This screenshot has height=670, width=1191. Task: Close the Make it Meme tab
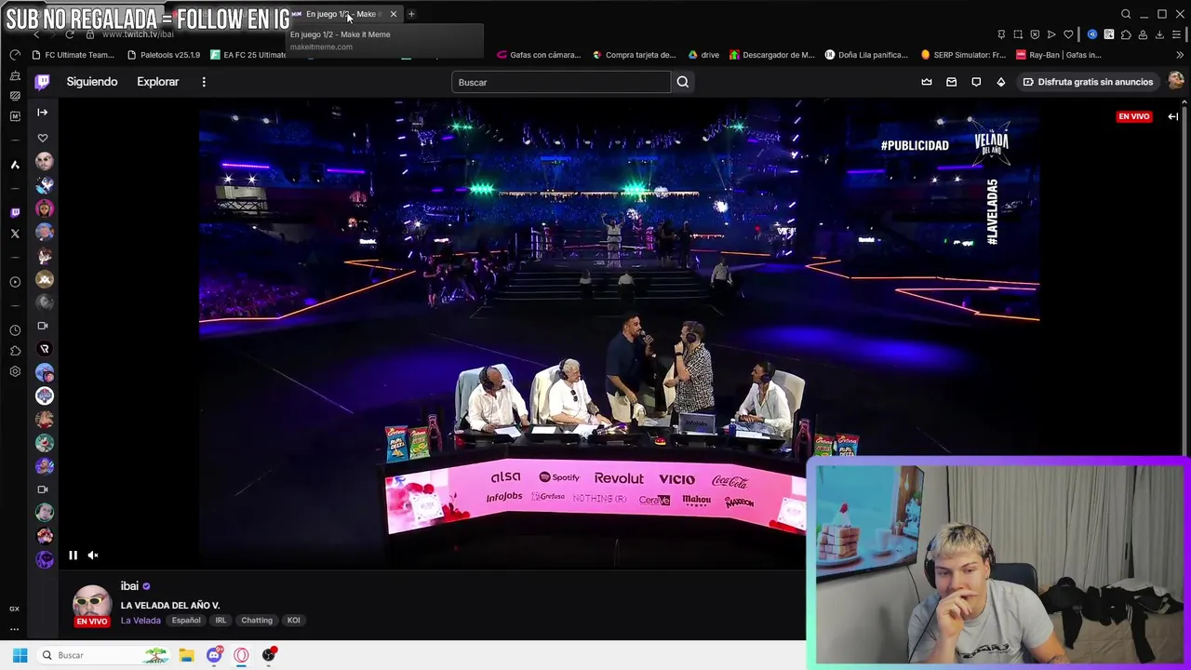(394, 14)
